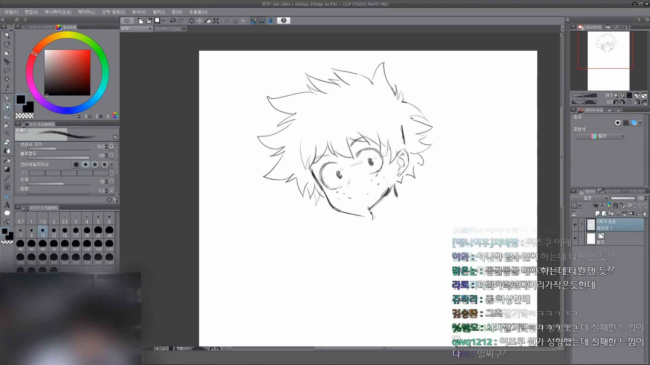Select the Balloon tool
Screen dimensions: 650x365
point(7,213)
